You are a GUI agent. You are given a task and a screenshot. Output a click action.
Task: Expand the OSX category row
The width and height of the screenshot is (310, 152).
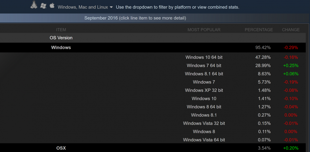click(x=153, y=148)
